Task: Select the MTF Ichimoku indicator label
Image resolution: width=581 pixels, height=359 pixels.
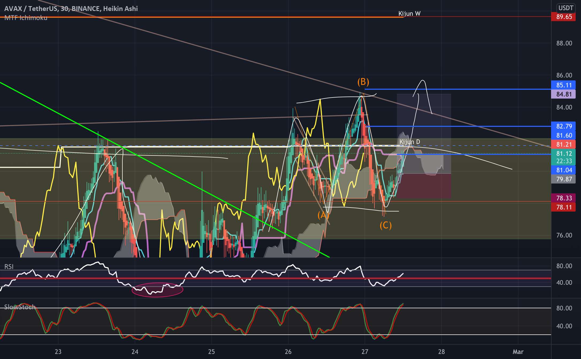Action: (26, 18)
